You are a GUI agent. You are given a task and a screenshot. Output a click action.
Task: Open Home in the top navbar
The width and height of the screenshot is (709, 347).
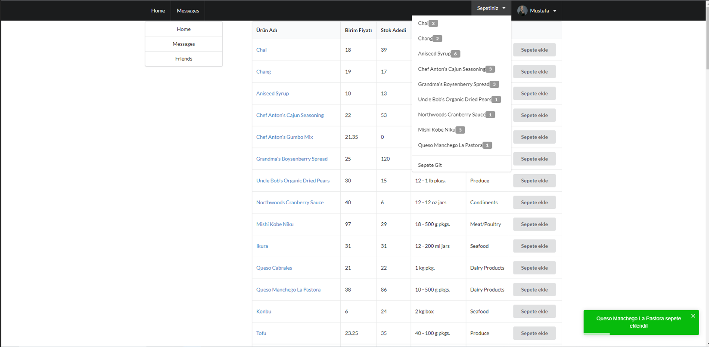click(158, 11)
